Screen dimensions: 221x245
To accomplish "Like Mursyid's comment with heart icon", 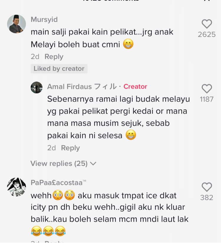I will click(x=207, y=24).
